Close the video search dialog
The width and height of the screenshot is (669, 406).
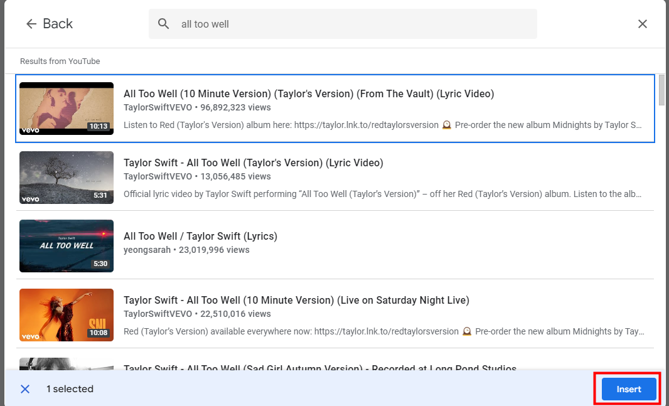click(643, 24)
